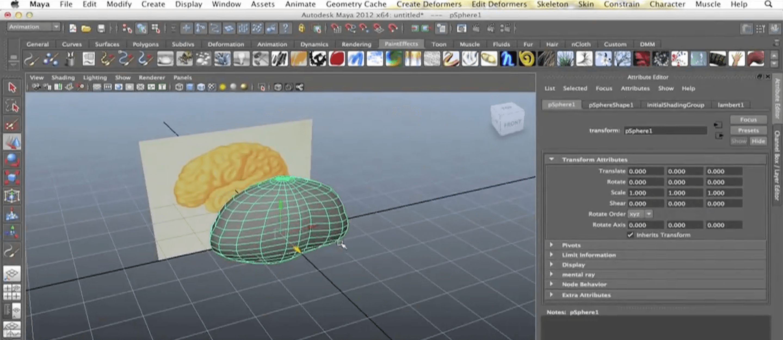Toggle select by hierarchy mode icon
Viewport: 783px width, 340px height.
pos(127,29)
